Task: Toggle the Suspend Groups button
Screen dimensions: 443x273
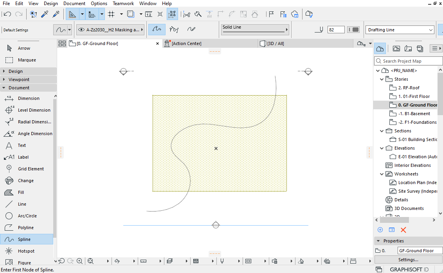Action: pos(172,14)
